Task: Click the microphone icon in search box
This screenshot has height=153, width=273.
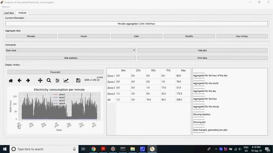Action: click(x=74, y=149)
